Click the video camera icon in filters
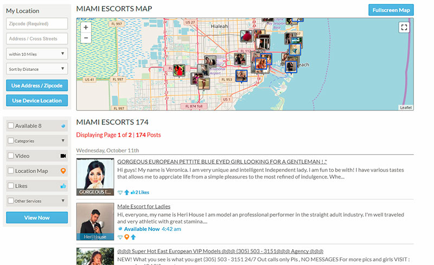This screenshot has height=265, width=434. pos(63,156)
